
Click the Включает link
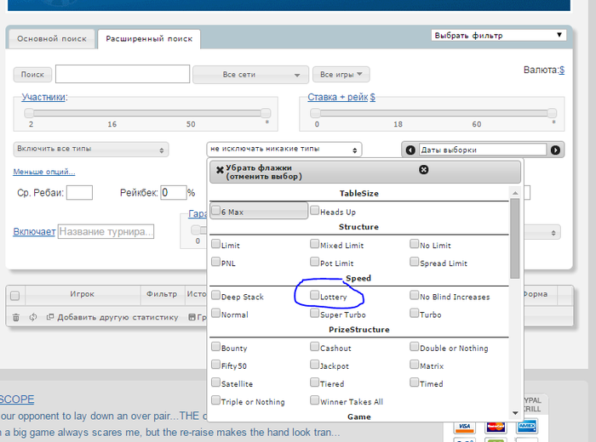34,231
